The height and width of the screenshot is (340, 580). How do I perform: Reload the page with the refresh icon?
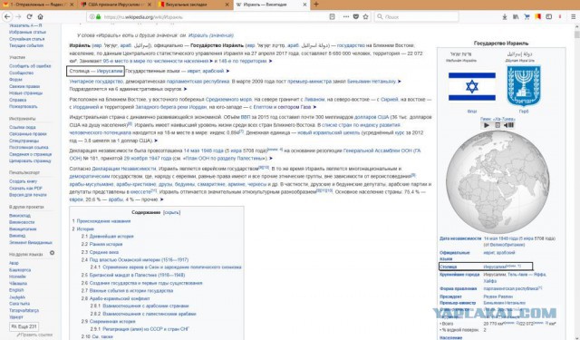click(30, 16)
